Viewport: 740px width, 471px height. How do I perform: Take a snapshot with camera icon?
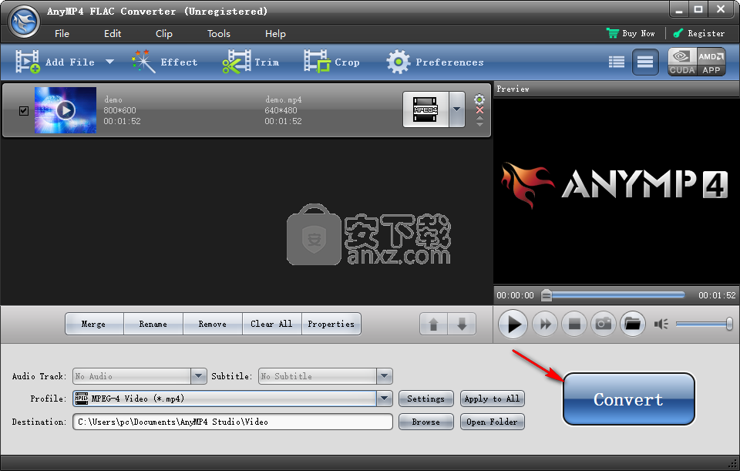604,325
